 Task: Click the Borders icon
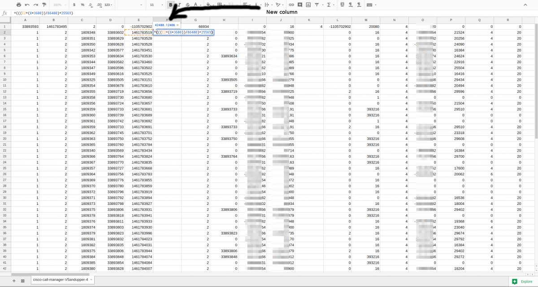coord(220,4)
